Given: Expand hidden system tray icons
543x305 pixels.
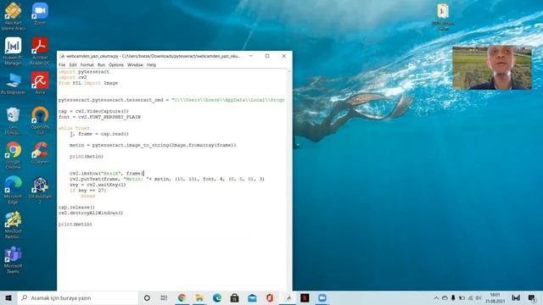Looking at the screenshot, I should coord(436,297).
